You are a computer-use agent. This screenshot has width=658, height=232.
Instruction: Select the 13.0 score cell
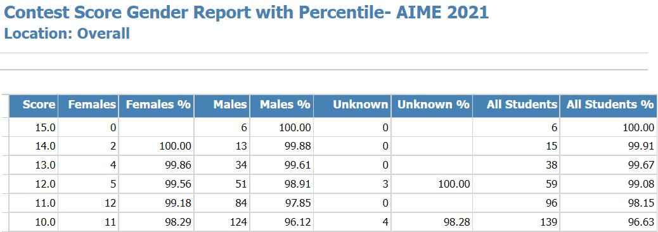[33, 165]
